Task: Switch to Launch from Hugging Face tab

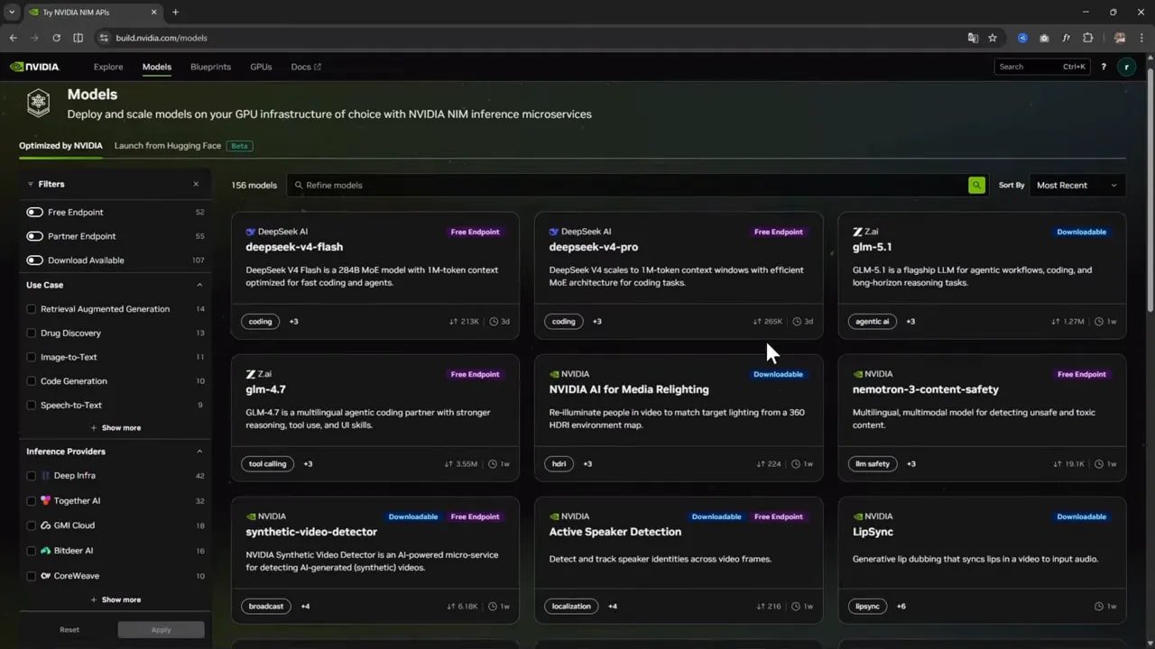Action: (168, 145)
